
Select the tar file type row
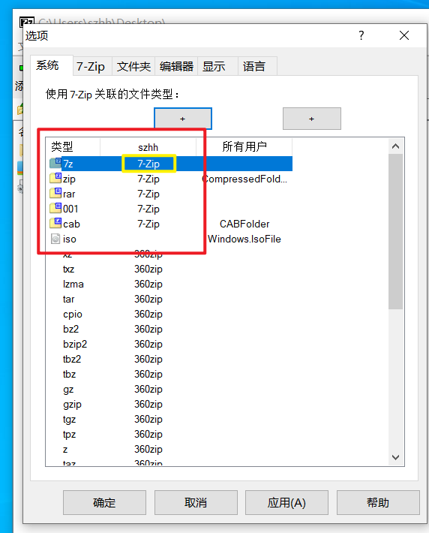[169, 299]
